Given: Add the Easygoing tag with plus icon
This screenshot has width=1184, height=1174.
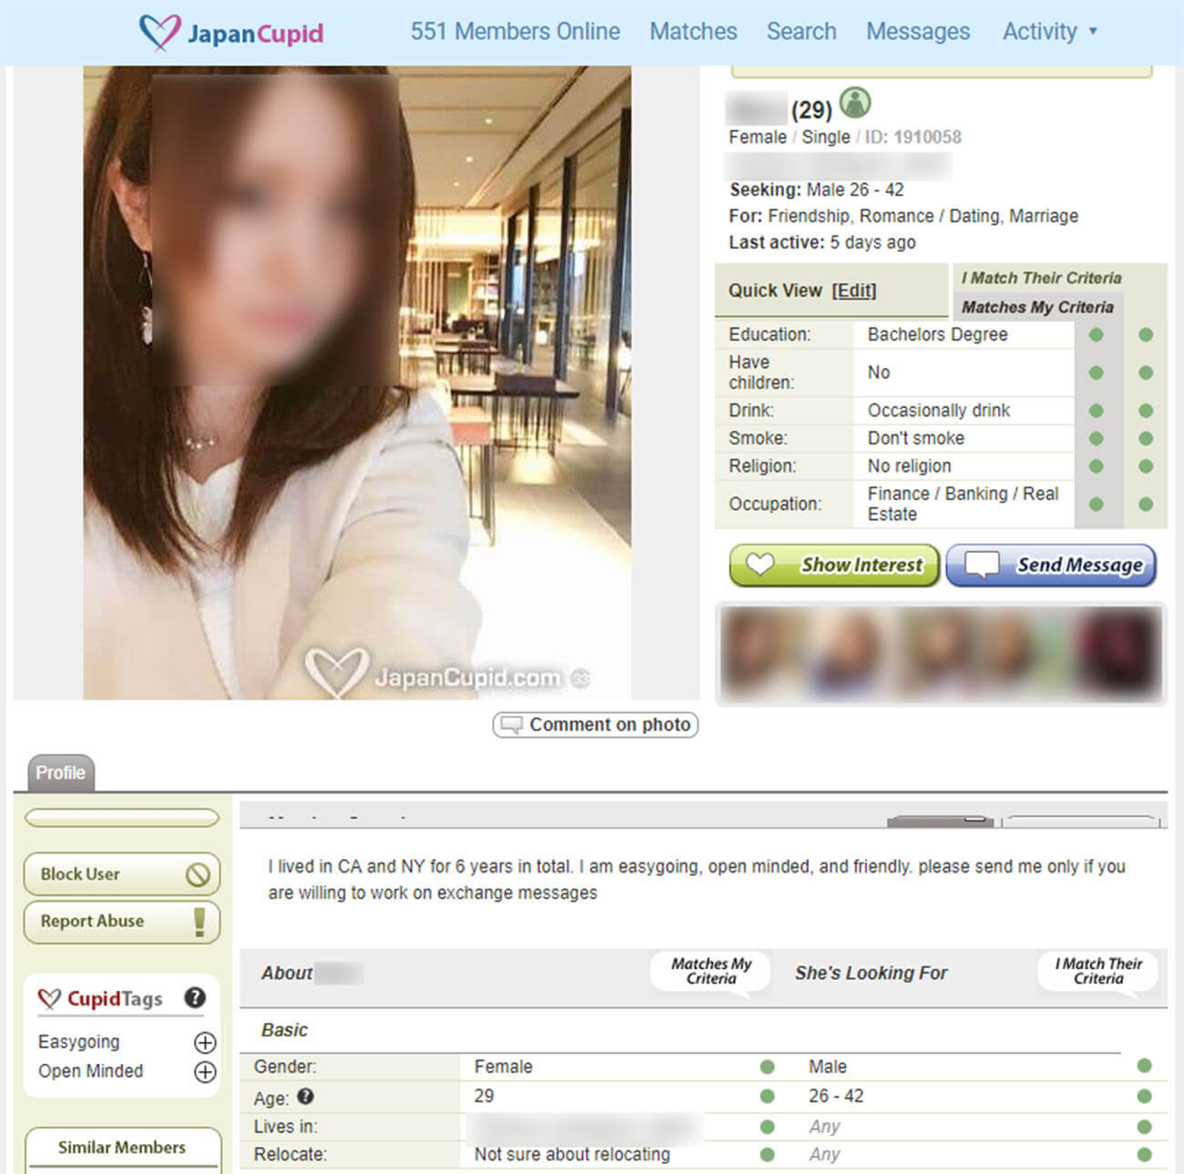Looking at the screenshot, I should 205,1043.
